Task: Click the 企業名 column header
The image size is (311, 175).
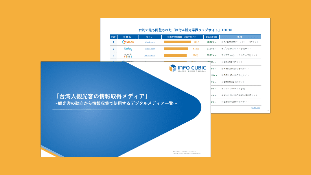Action: pyautogui.click(x=127, y=37)
